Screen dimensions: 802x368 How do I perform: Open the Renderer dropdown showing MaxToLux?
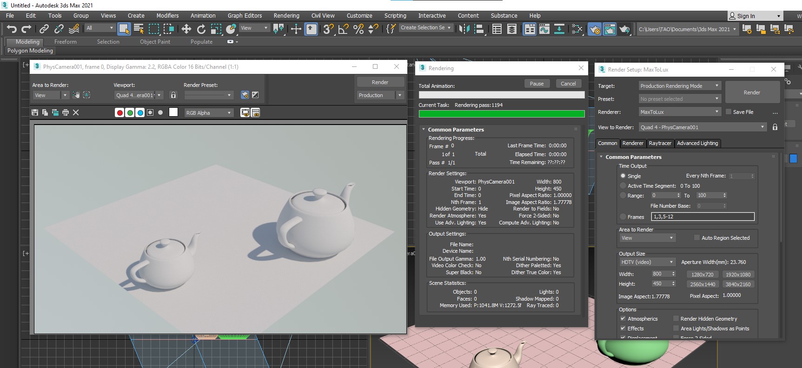680,112
